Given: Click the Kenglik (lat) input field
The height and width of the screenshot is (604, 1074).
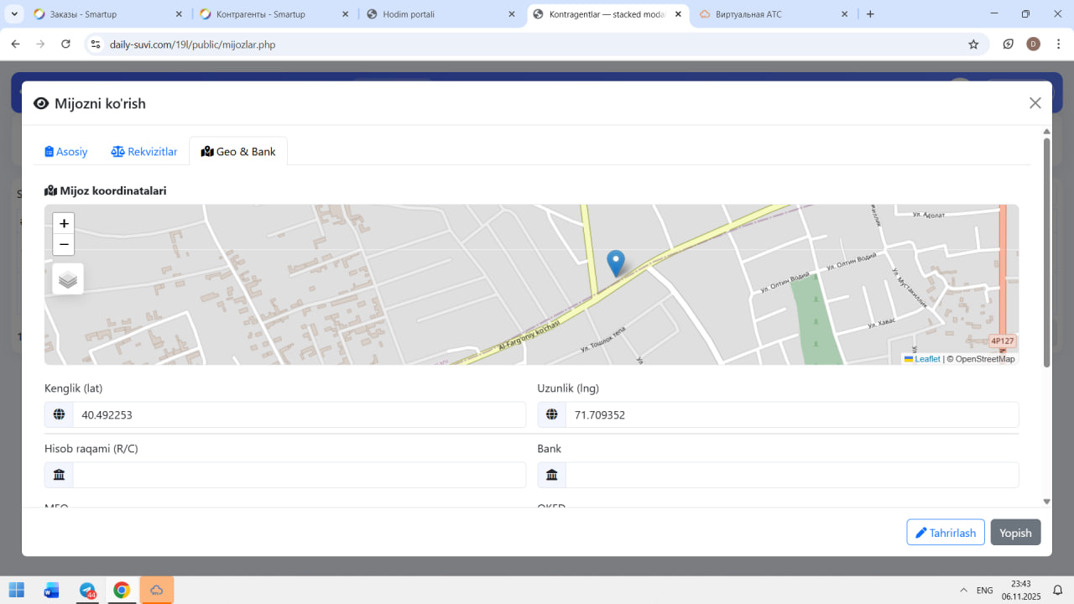Looking at the screenshot, I should point(299,414).
